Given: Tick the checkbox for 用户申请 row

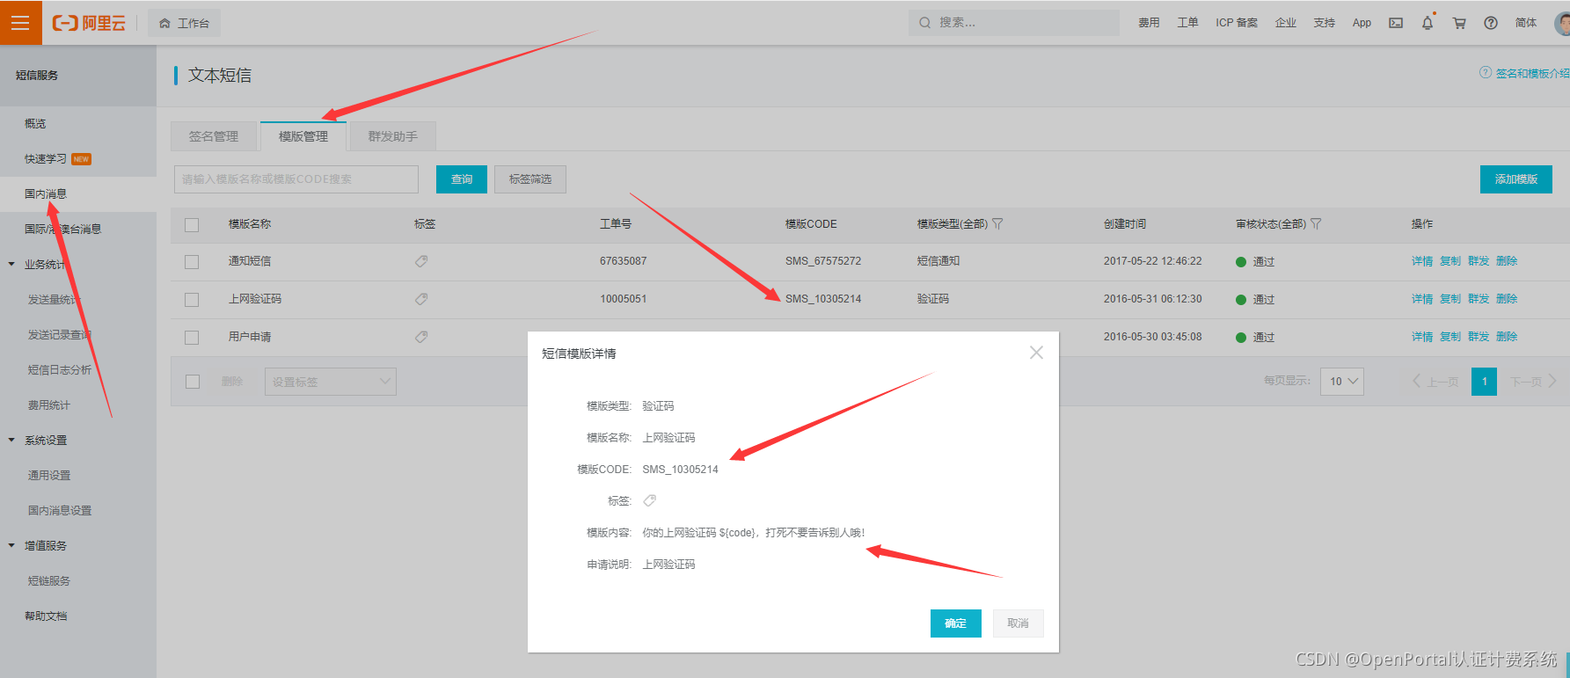Looking at the screenshot, I should tap(192, 338).
